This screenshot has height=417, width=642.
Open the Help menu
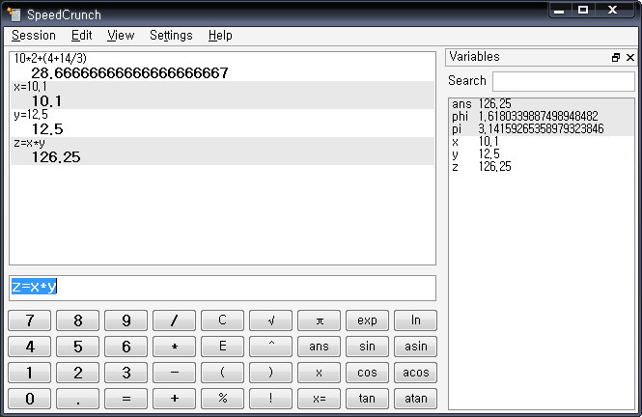pyautogui.click(x=220, y=36)
